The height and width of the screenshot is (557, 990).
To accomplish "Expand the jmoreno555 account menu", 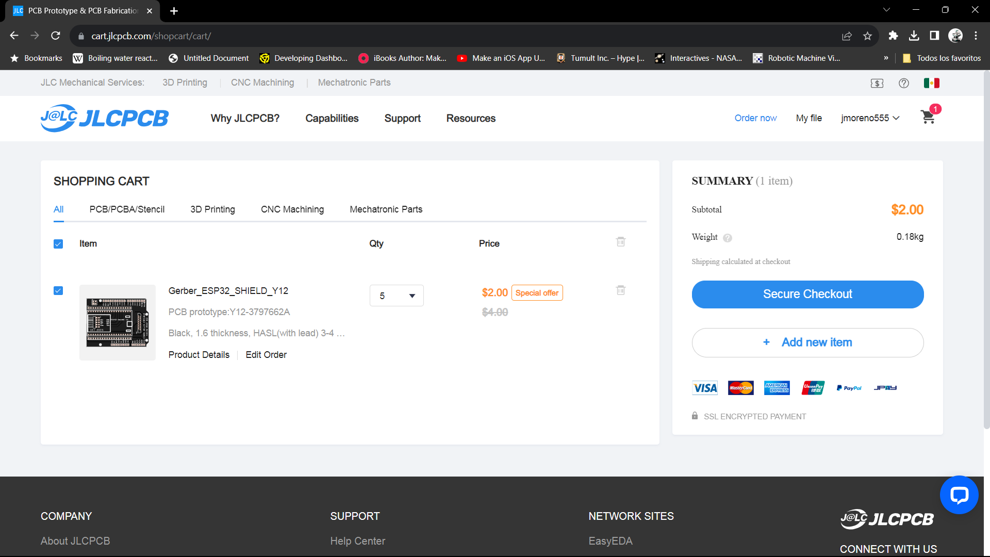I will coord(870,118).
